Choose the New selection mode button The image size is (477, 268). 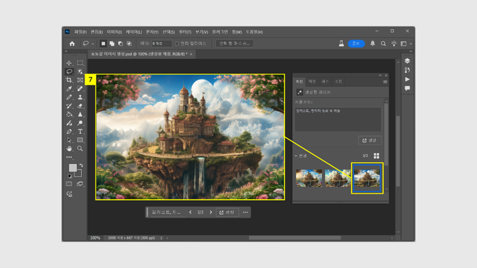point(103,44)
